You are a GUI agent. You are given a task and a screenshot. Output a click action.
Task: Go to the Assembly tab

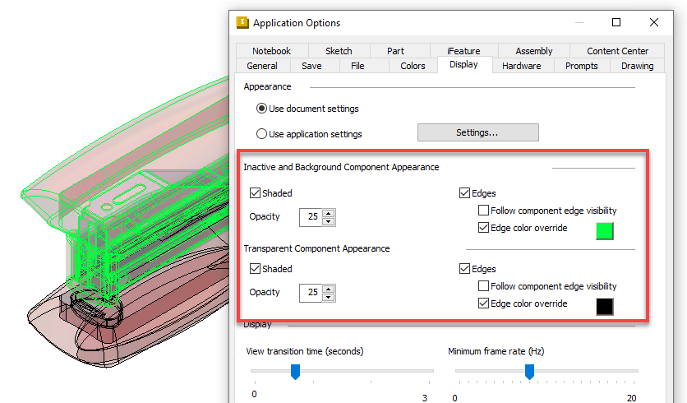click(x=533, y=51)
